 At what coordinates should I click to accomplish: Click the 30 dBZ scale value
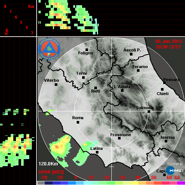click(x=122, y=178)
